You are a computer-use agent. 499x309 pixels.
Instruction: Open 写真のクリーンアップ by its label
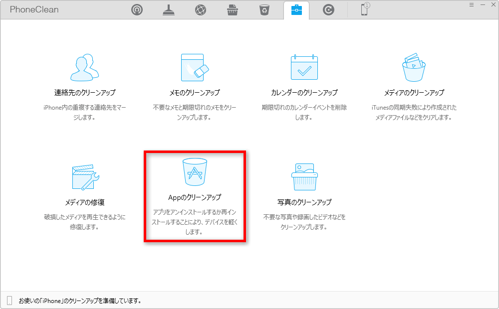(304, 202)
